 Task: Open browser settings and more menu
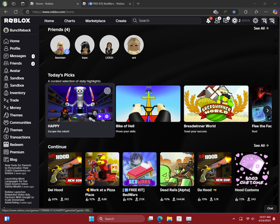pos(266,12)
